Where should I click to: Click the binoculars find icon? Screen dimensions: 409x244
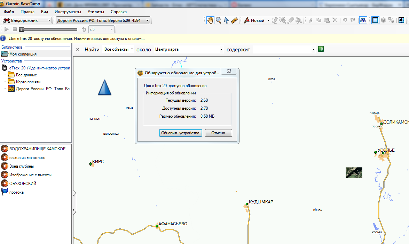tap(363, 20)
